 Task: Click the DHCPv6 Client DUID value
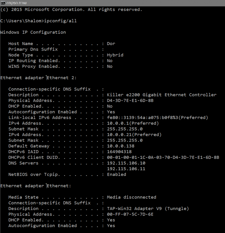pyautogui.click(x=163, y=158)
